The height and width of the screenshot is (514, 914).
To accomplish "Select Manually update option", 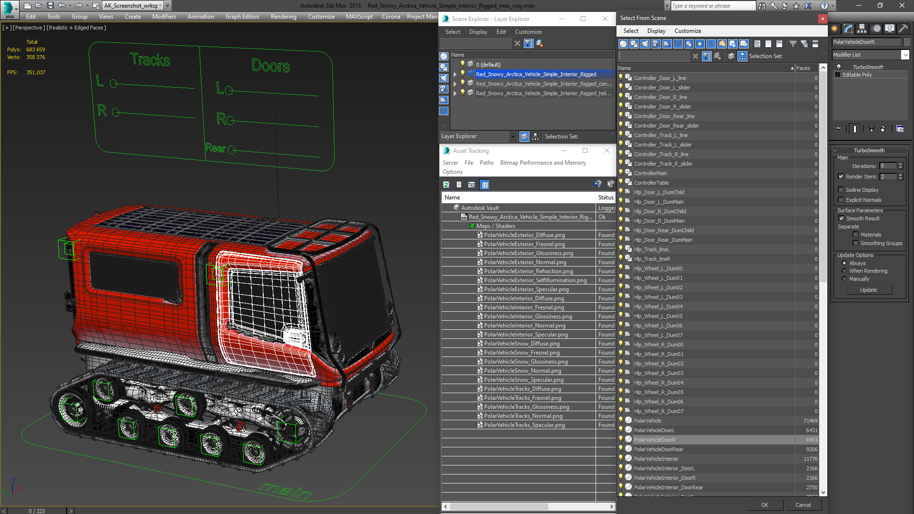I will pos(844,279).
